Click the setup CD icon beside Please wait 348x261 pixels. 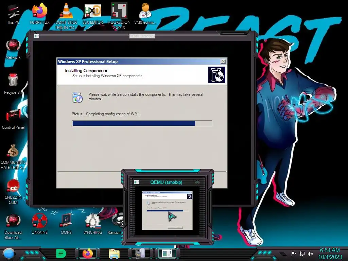pos(77,97)
